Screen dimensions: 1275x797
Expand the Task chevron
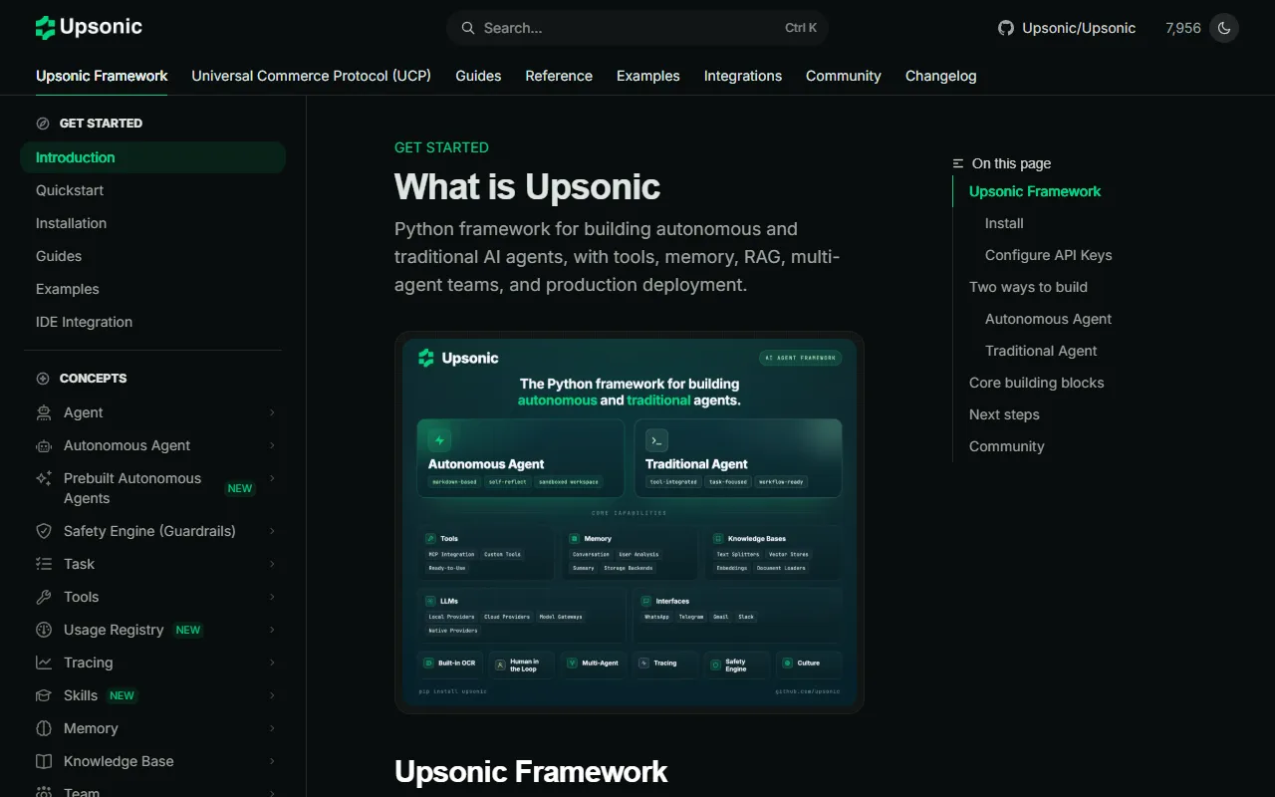(x=272, y=564)
